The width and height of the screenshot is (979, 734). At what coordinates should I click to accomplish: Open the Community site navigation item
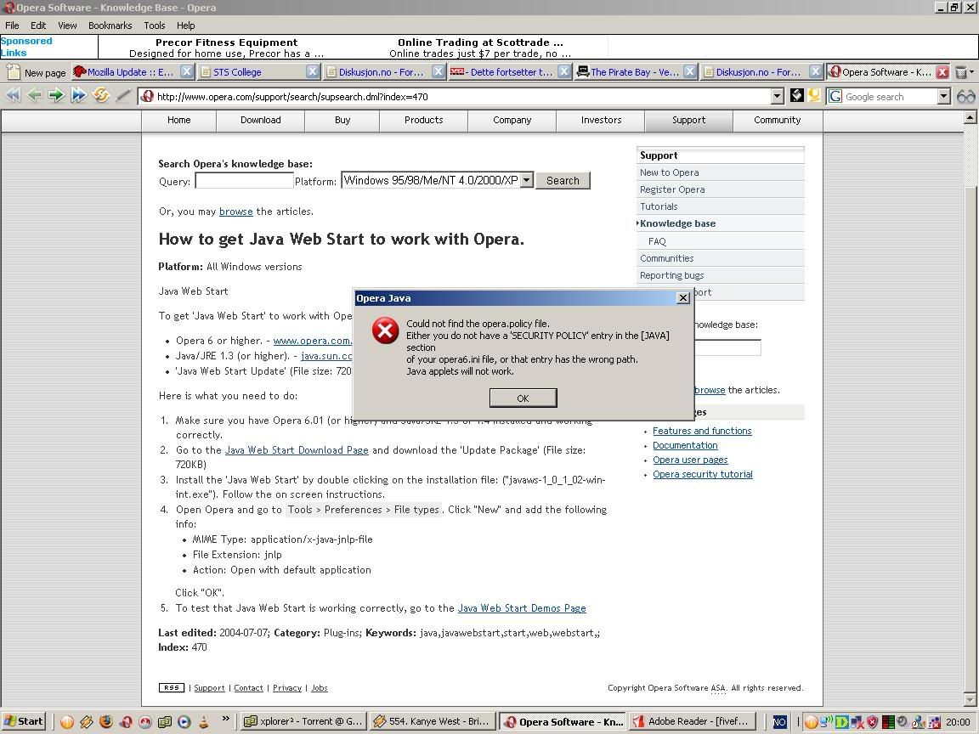tap(777, 120)
